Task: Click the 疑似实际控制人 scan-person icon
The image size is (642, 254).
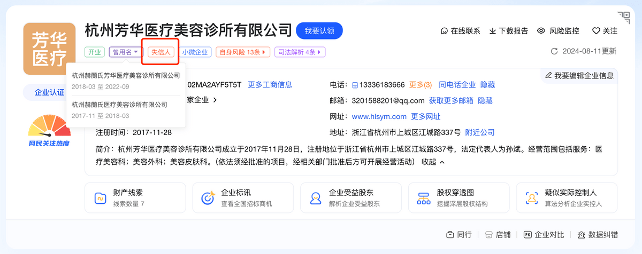Action: pos(532,198)
